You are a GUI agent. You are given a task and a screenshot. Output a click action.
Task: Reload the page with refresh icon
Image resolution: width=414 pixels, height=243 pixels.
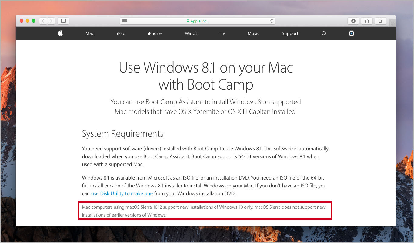pyautogui.click(x=272, y=21)
